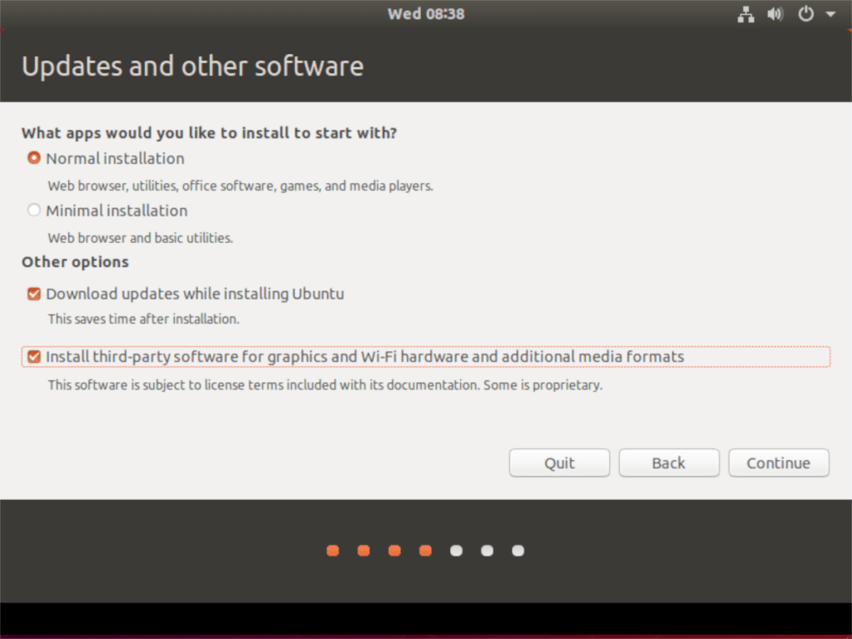
Task: Quit the Ubuntu installer
Action: (x=559, y=463)
